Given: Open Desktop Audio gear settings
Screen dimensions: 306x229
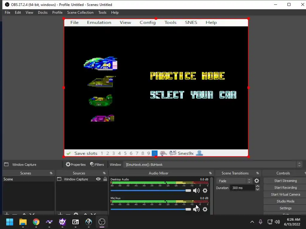Looking at the screenshot, I should [x=205, y=191].
